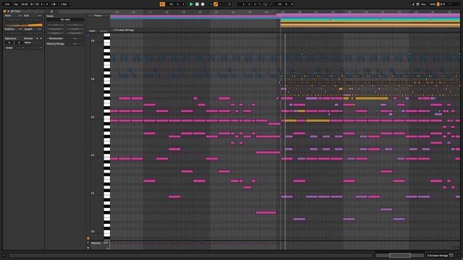
Task: Click the C1 piano key label
Action: pyautogui.click(x=93, y=194)
